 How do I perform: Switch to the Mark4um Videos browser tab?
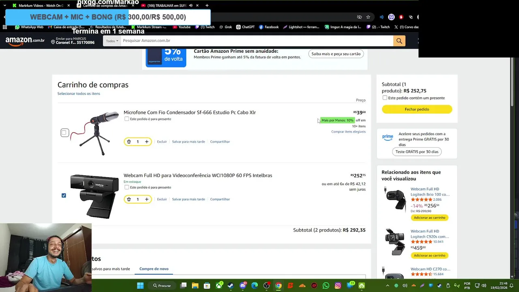pos(41,5)
